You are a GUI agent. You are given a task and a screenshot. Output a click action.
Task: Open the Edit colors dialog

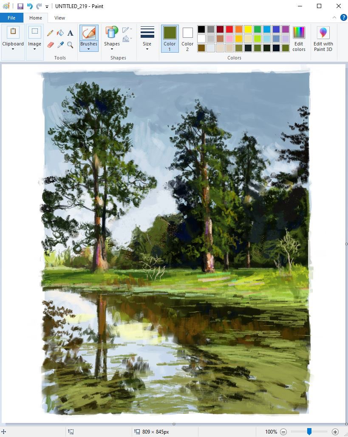tap(299, 38)
